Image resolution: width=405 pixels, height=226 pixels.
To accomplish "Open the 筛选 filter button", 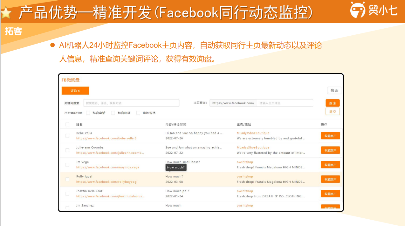I will click(334, 91).
